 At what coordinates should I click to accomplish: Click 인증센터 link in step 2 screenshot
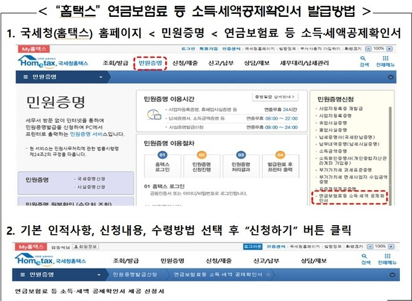pyautogui.click(x=276, y=247)
